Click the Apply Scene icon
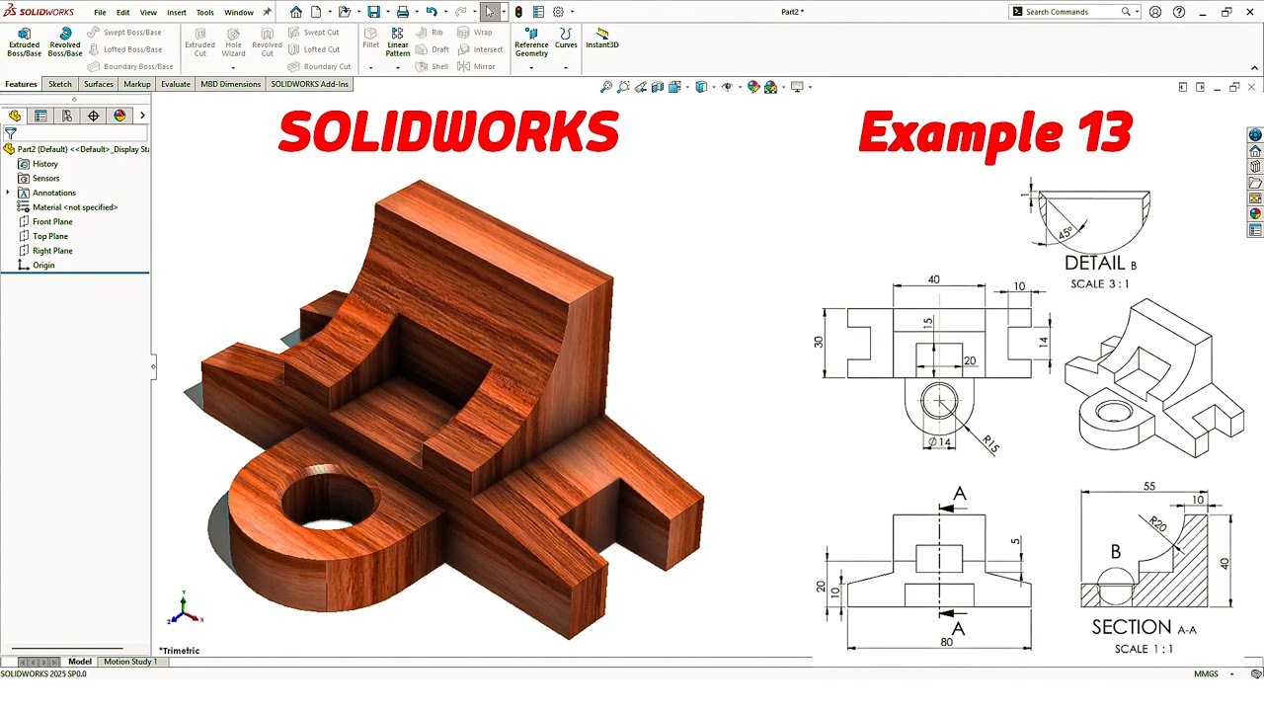Screen dimensions: 1264x711 (x=770, y=87)
